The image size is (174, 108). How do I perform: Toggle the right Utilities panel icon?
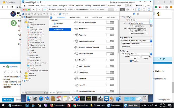(x=149, y=10)
